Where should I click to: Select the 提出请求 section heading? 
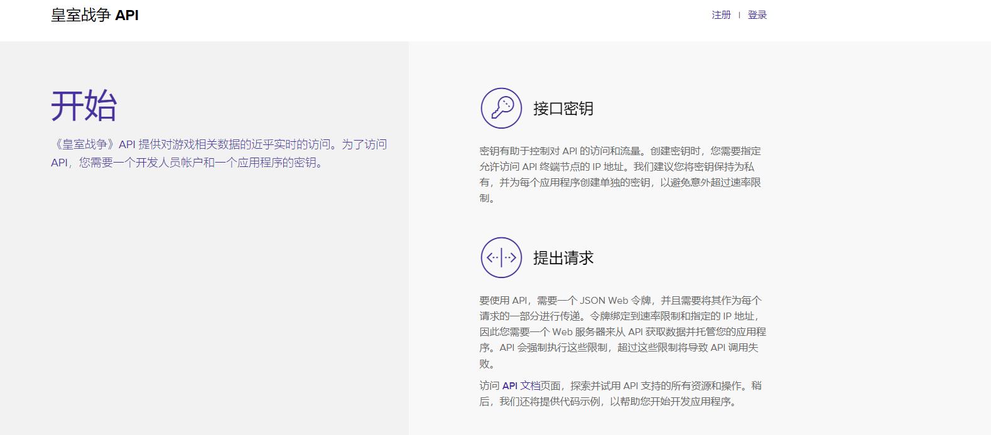coord(563,258)
